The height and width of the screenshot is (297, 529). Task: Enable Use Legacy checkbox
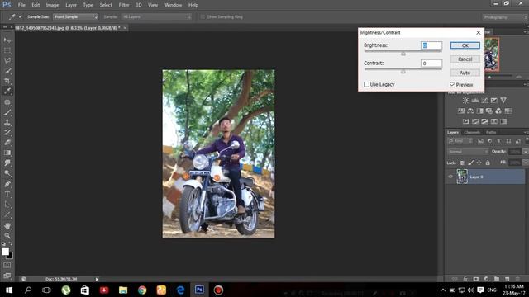(366, 84)
